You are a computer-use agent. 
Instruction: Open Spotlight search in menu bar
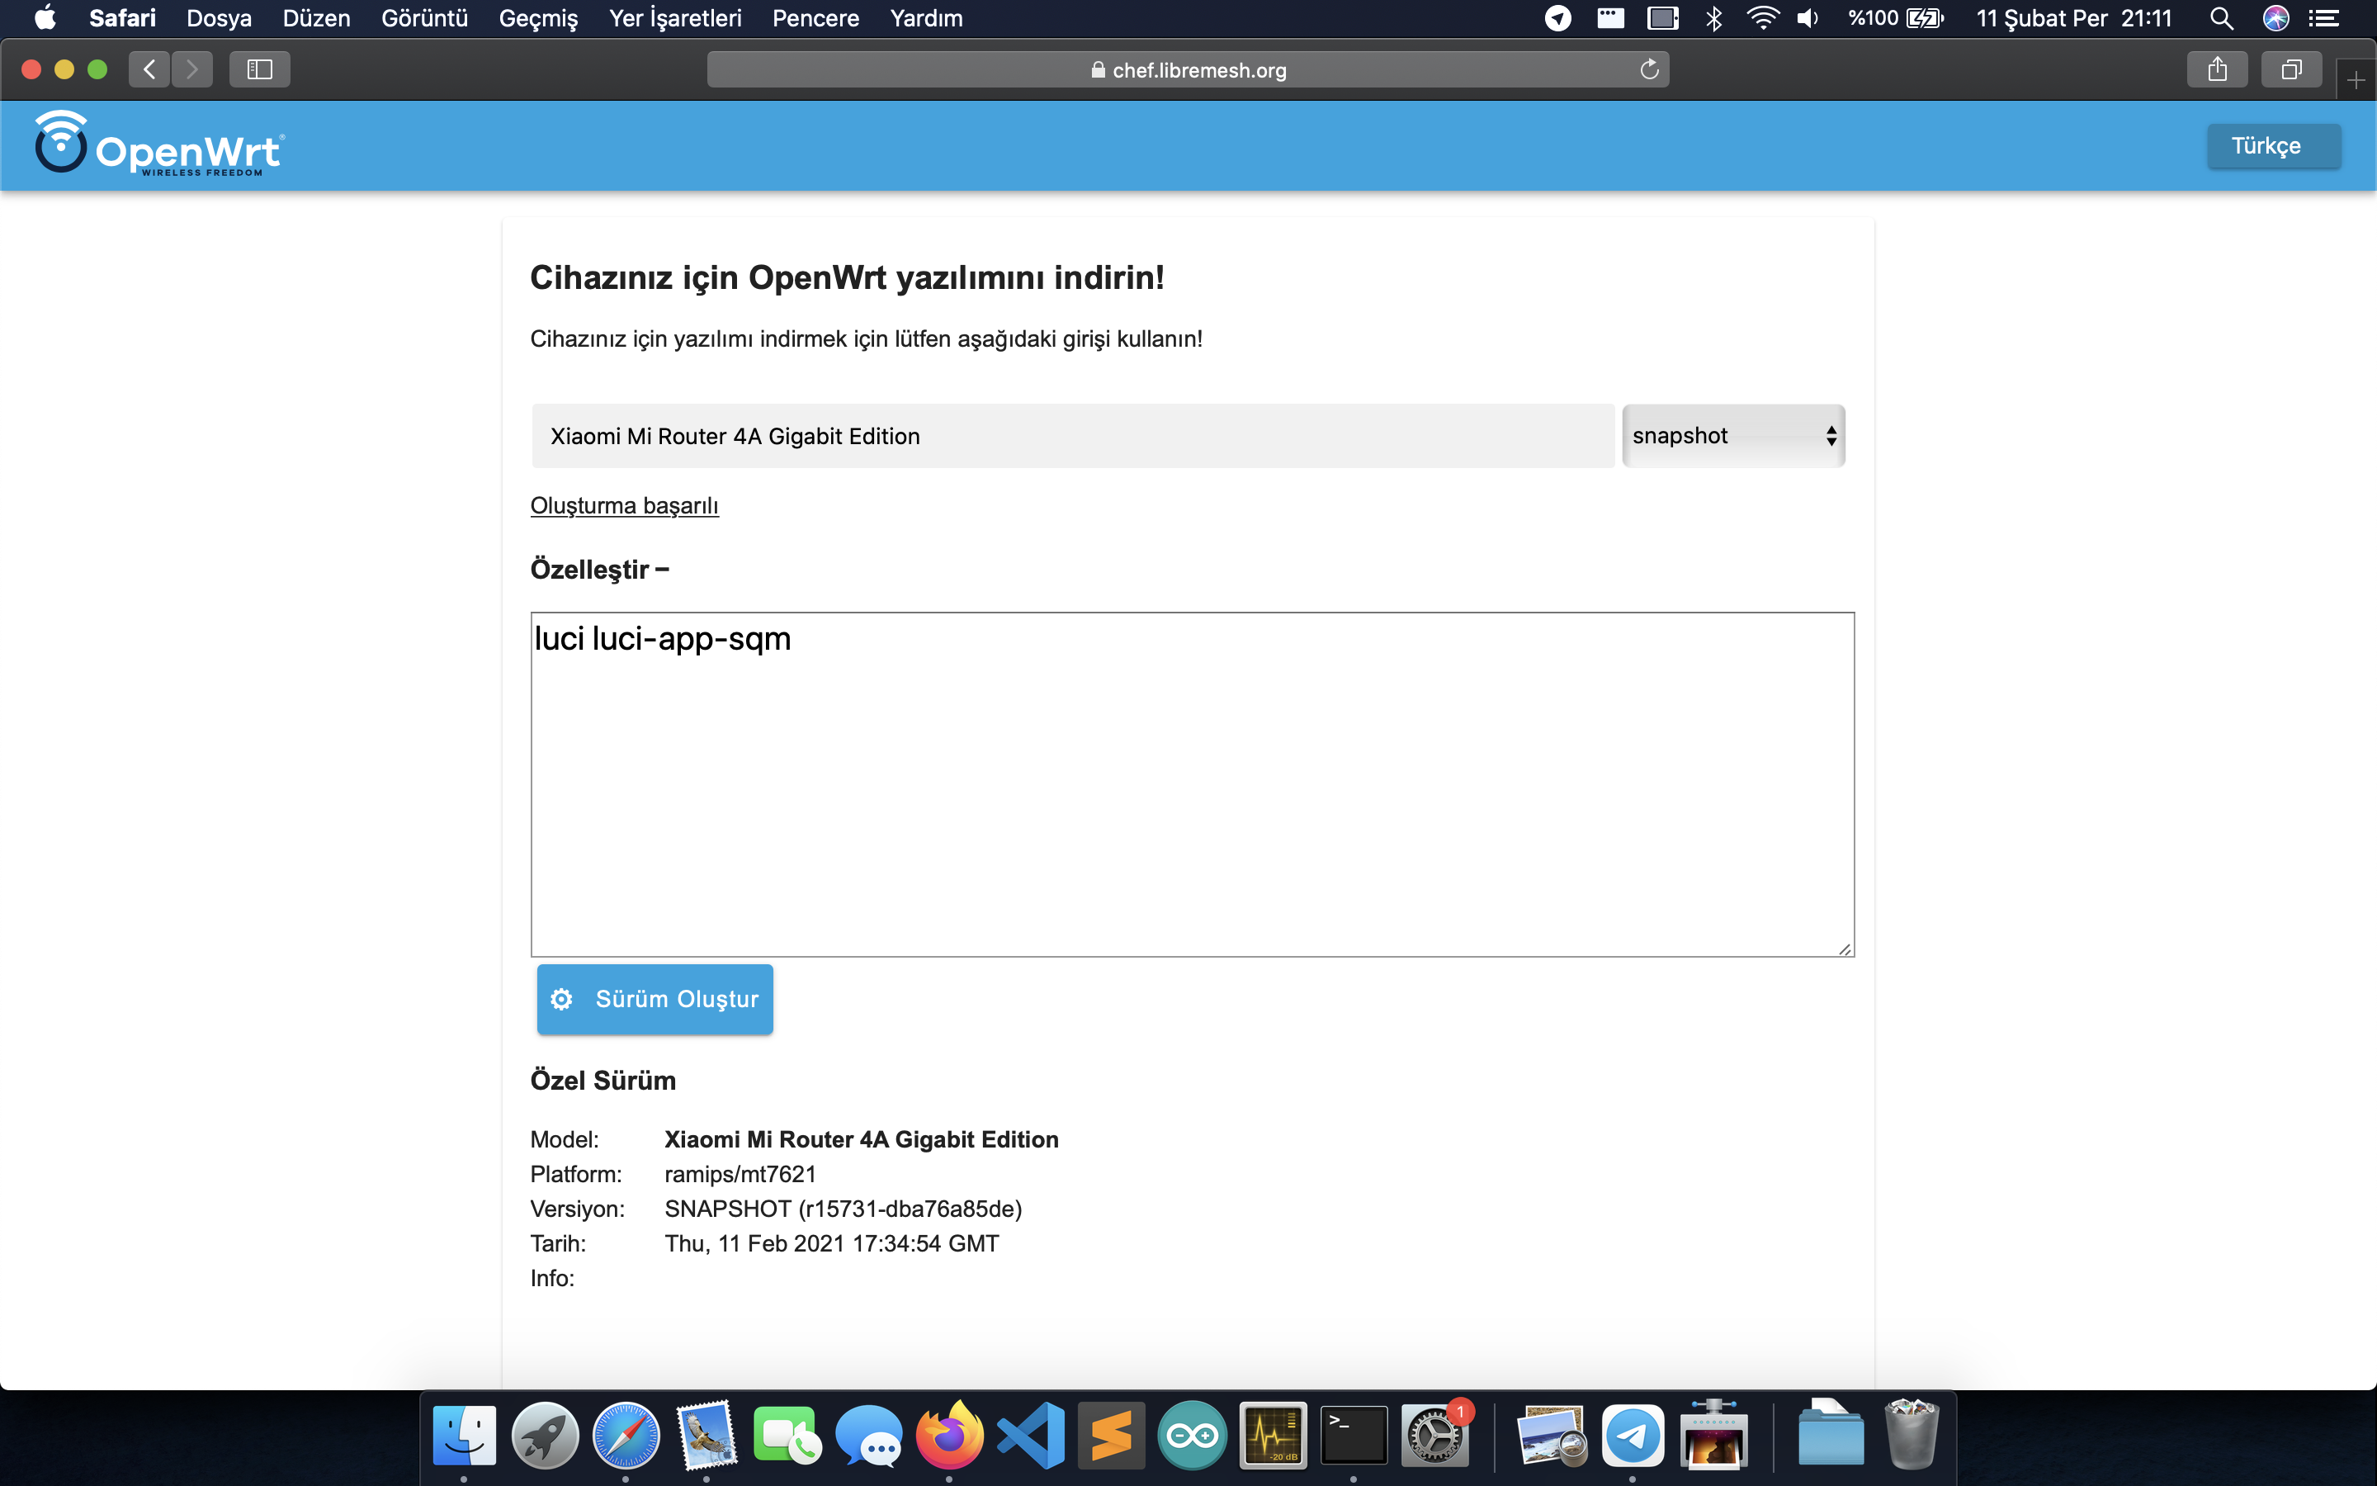(x=2222, y=17)
